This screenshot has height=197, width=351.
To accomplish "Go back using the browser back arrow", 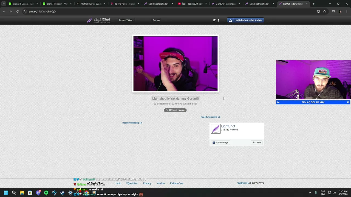I will (x=4, y=11).
